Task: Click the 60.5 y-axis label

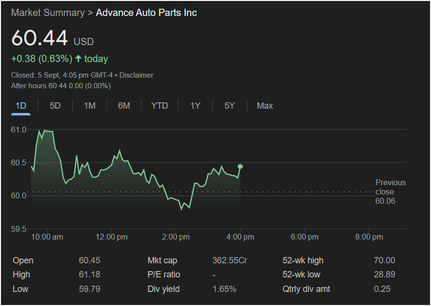Action: coord(18,163)
